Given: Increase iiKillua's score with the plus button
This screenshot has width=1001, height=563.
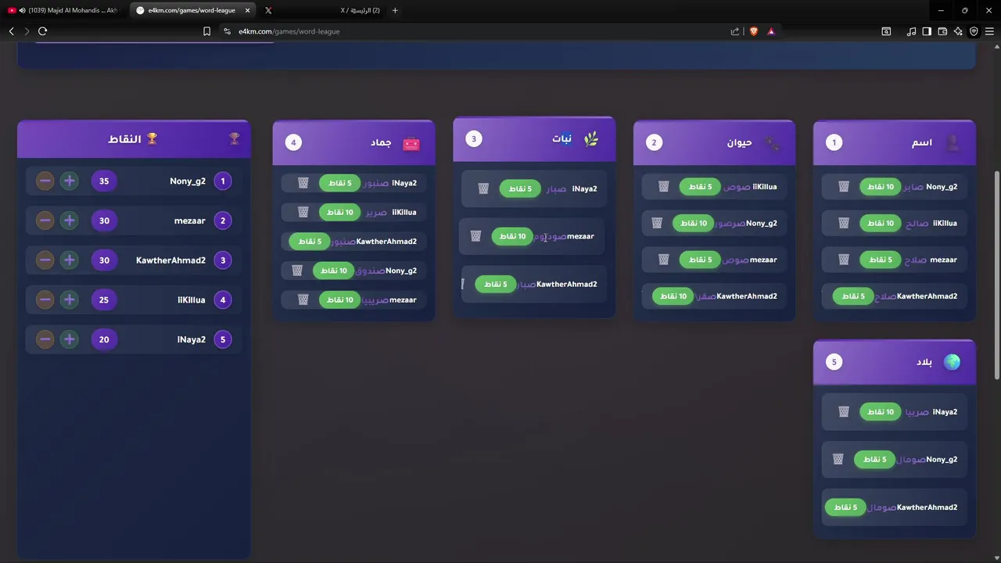Looking at the screenshot, I should [x=70, y=299].
